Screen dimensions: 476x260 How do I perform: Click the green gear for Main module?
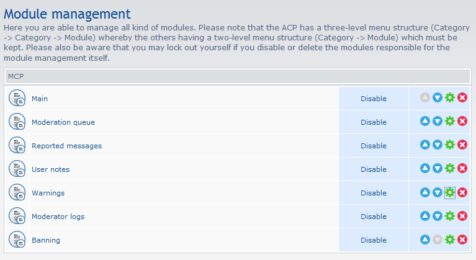click(x=450, y=98)
